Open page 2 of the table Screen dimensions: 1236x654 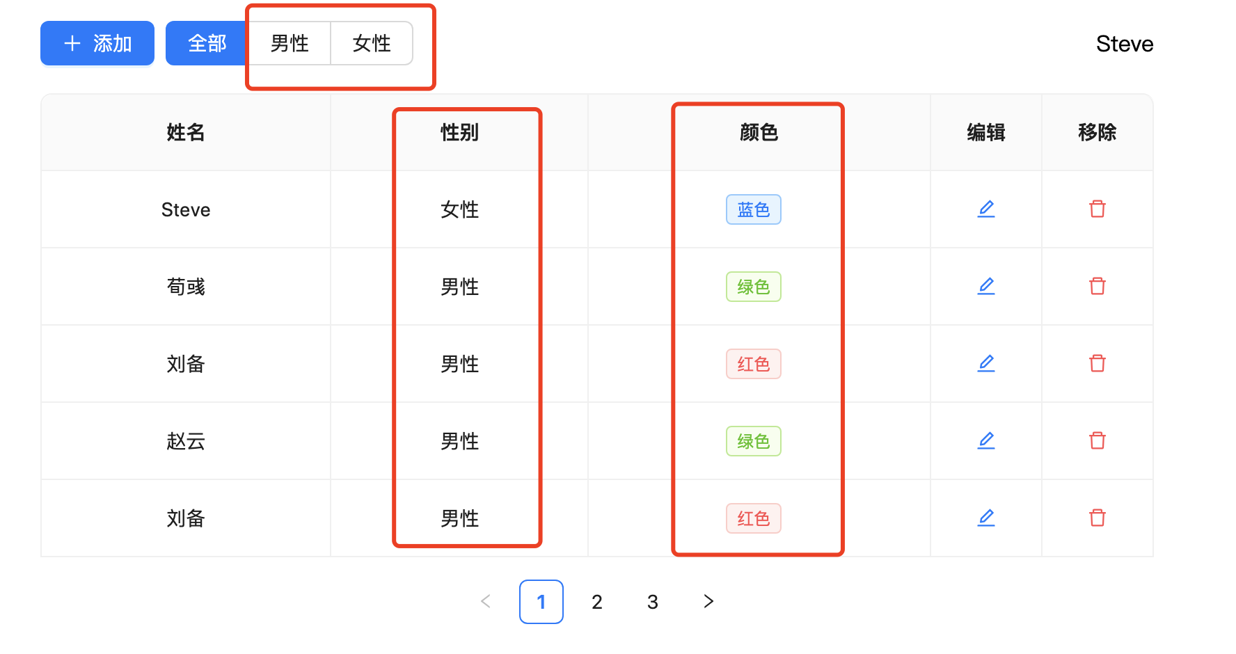(x=596, y=602)
